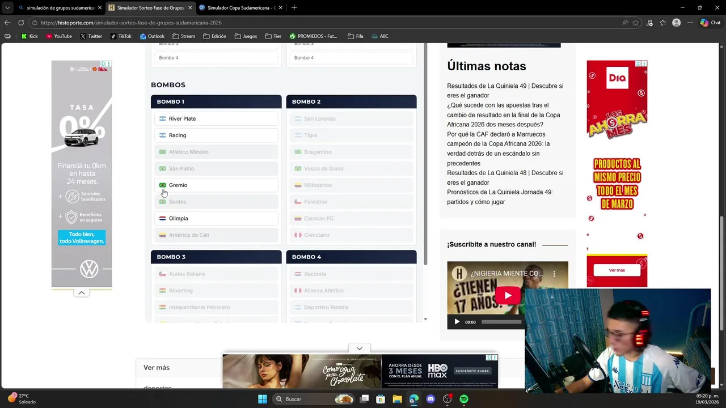Open the Outlook bookmark
726x408 pixels.
[152, 36]
